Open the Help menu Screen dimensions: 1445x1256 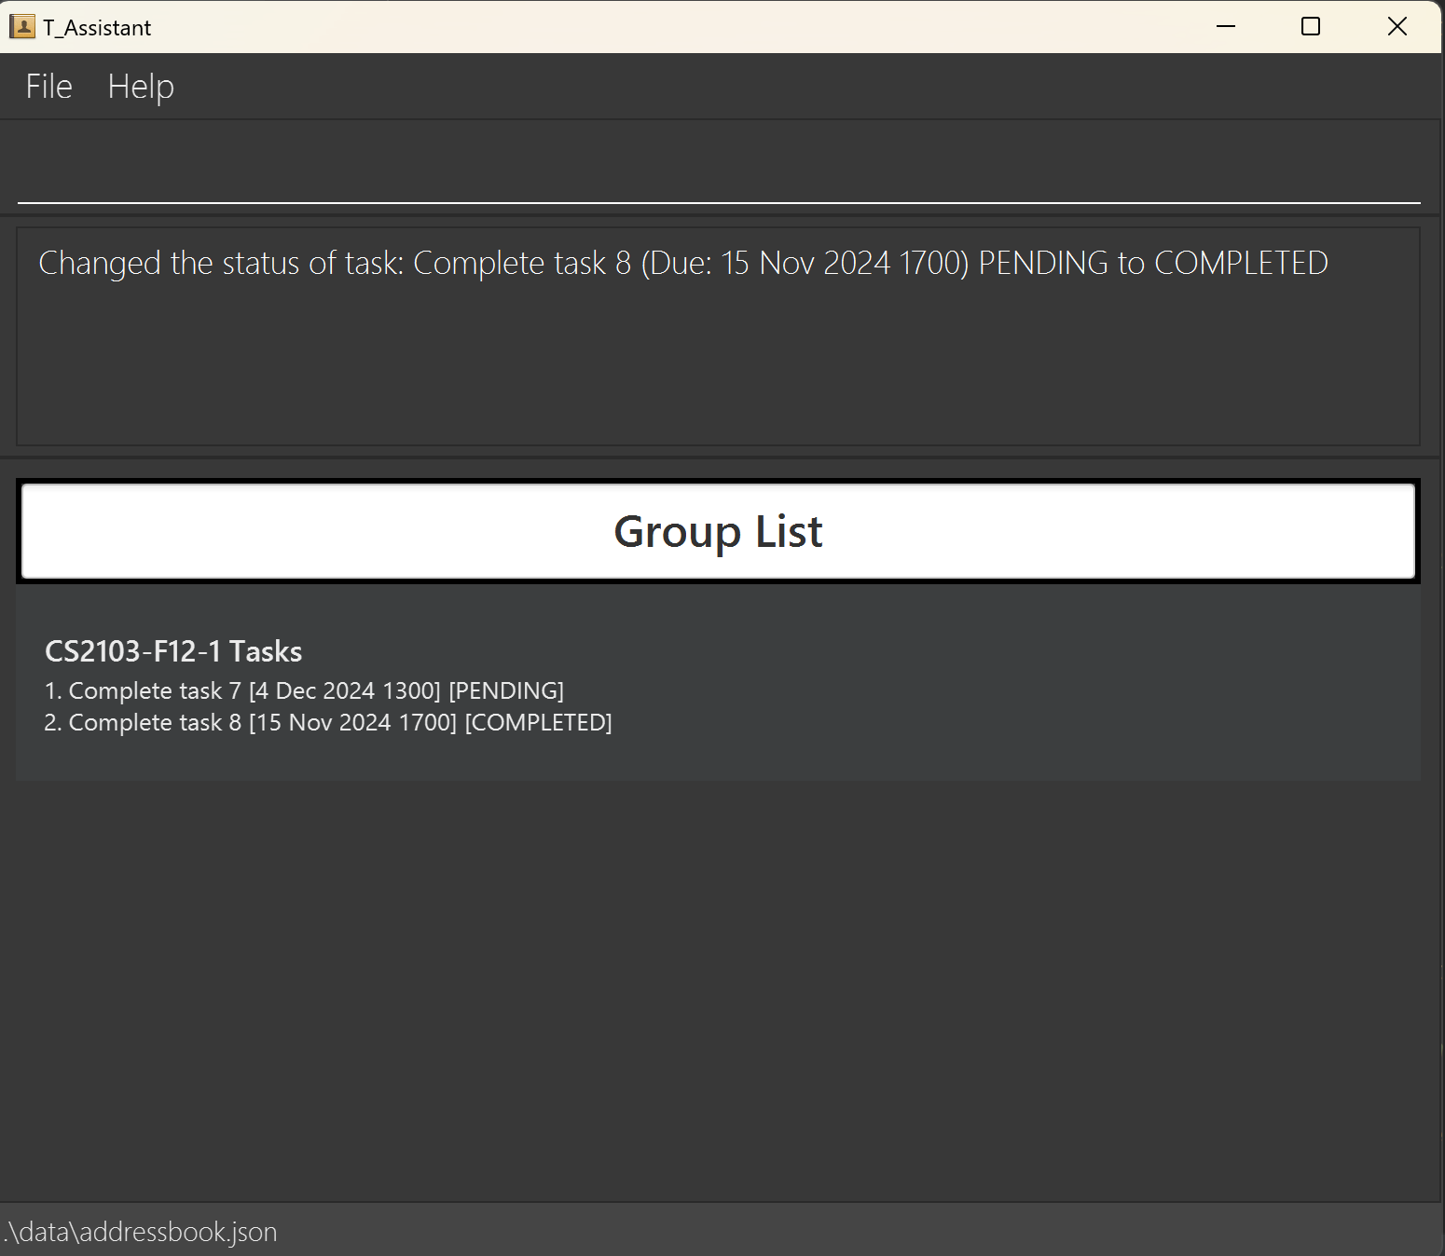pos(141,87)
